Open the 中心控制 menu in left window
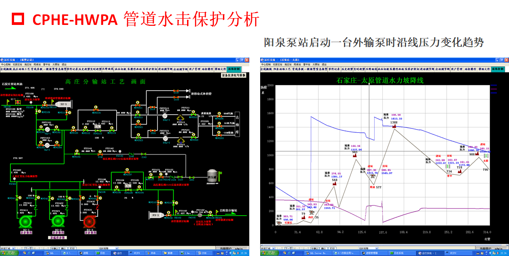This screenshot has width=509, height=256. 6,65
